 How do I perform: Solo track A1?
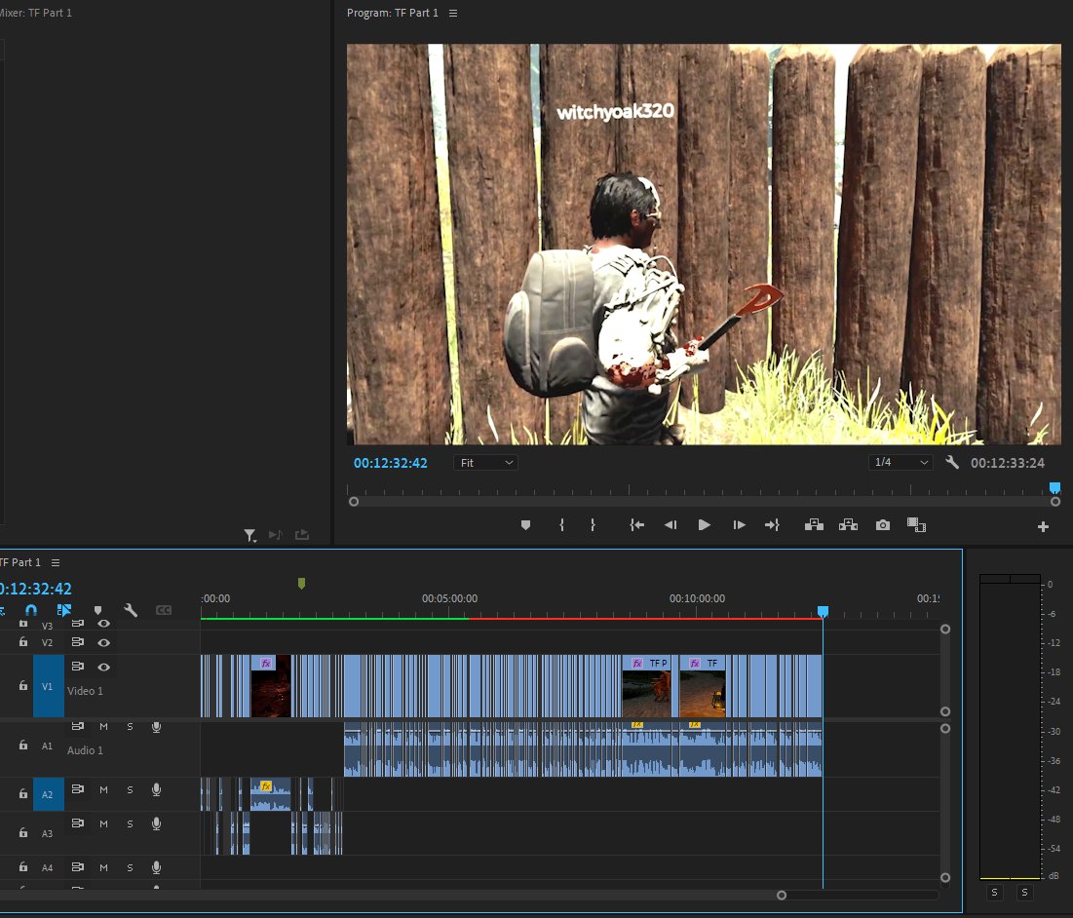(130, 726)
